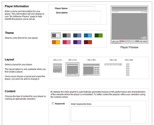Click the Player Name input field
Screen dimensions: 154x125
[82, 8]
